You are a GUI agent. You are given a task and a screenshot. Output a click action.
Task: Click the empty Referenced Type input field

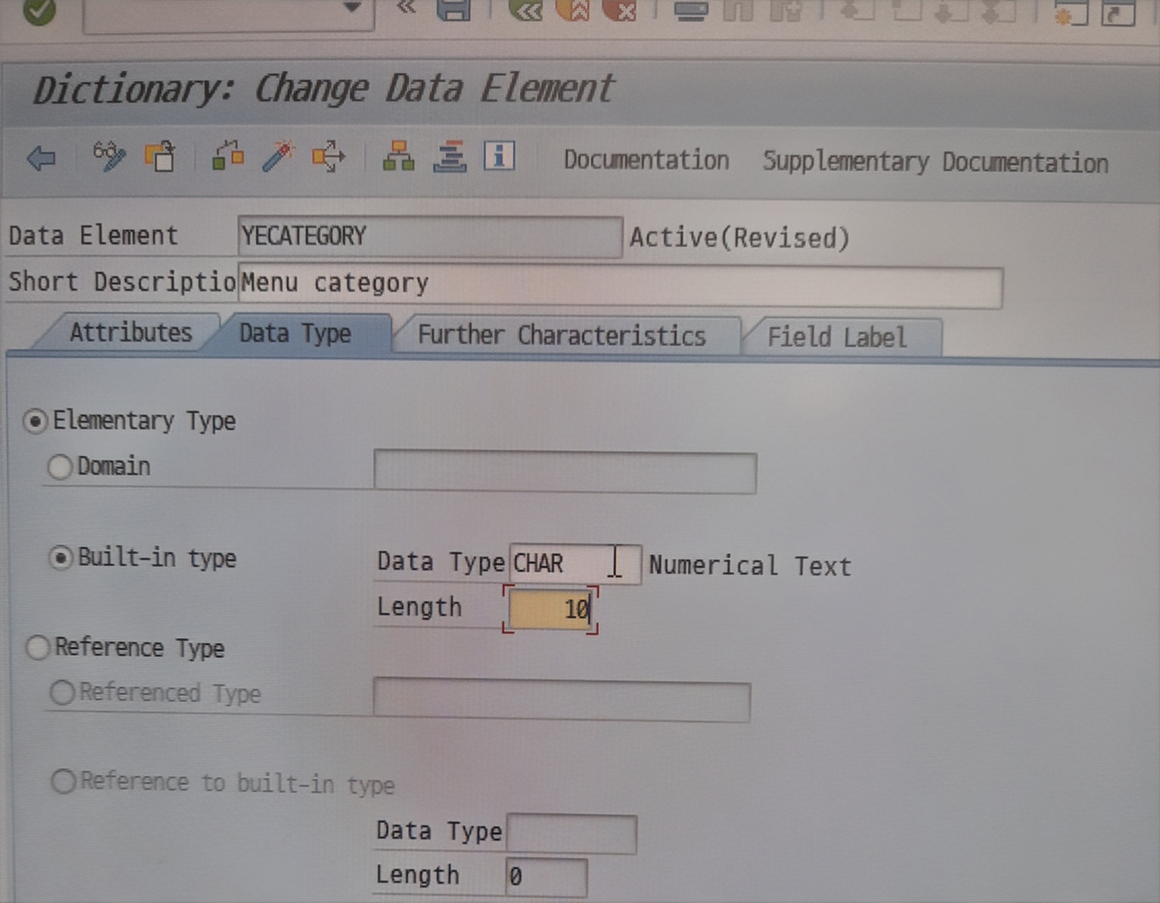tap(562, 700)
